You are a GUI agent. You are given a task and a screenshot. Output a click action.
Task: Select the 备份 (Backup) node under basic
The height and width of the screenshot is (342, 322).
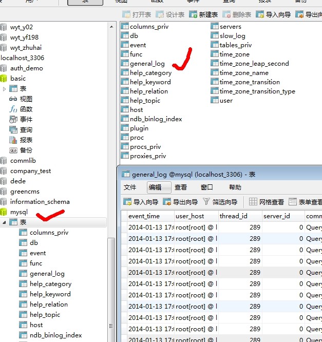(x=13, y=150)
